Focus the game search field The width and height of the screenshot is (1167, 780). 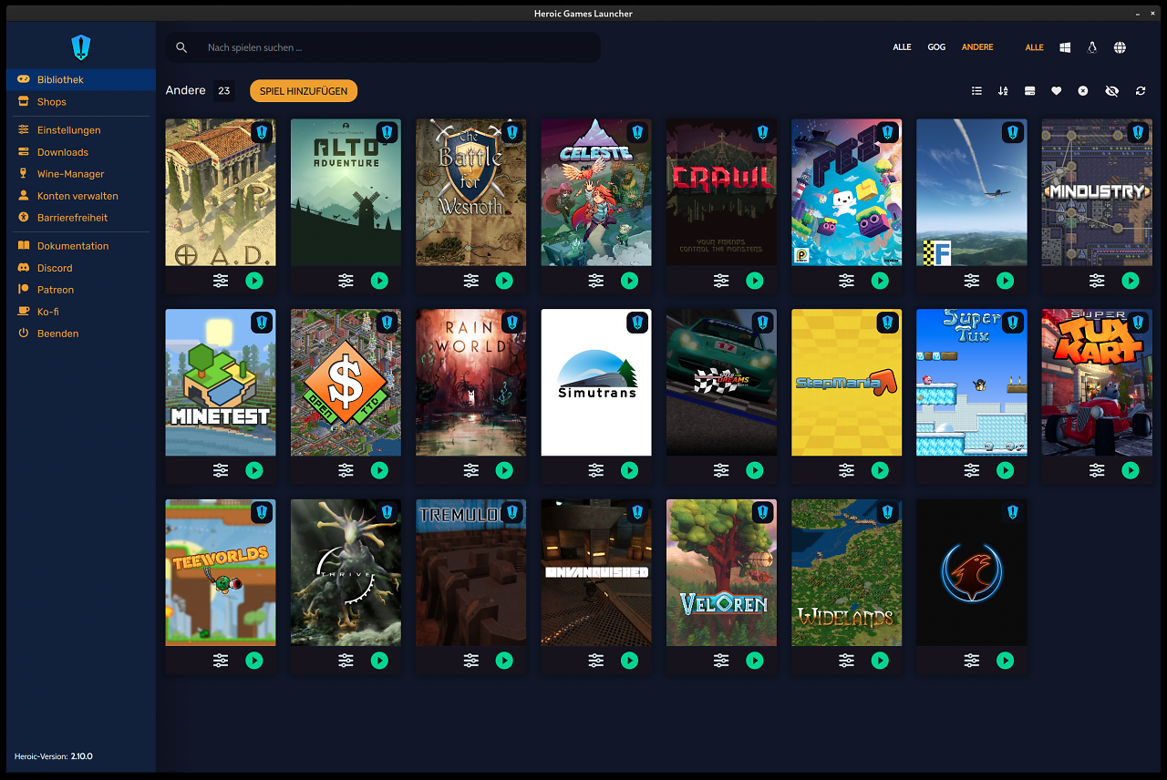pos(383,47)
